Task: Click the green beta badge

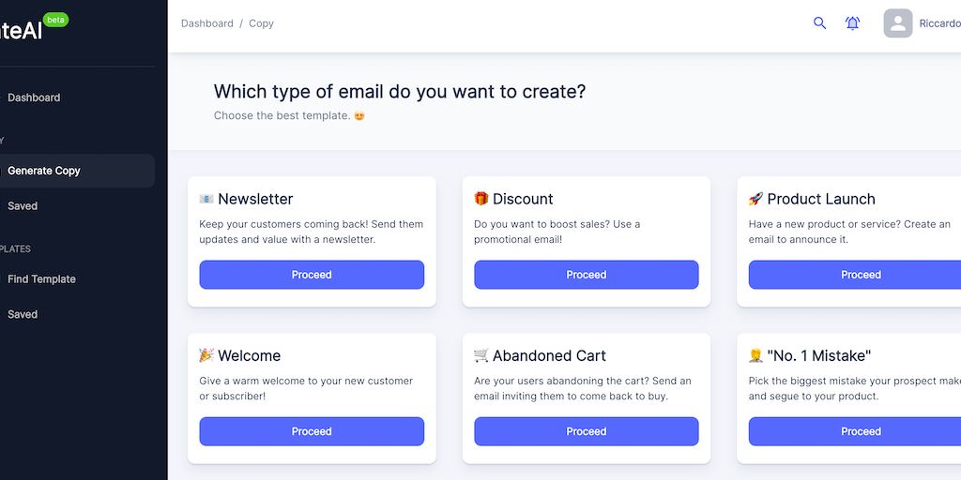Action: (56, 20)
